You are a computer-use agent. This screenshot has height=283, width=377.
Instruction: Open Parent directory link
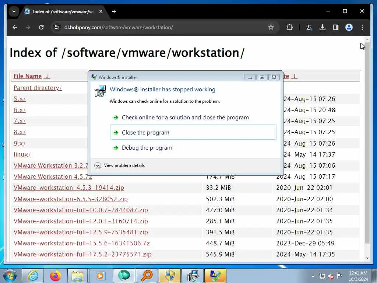click(38, 88)
